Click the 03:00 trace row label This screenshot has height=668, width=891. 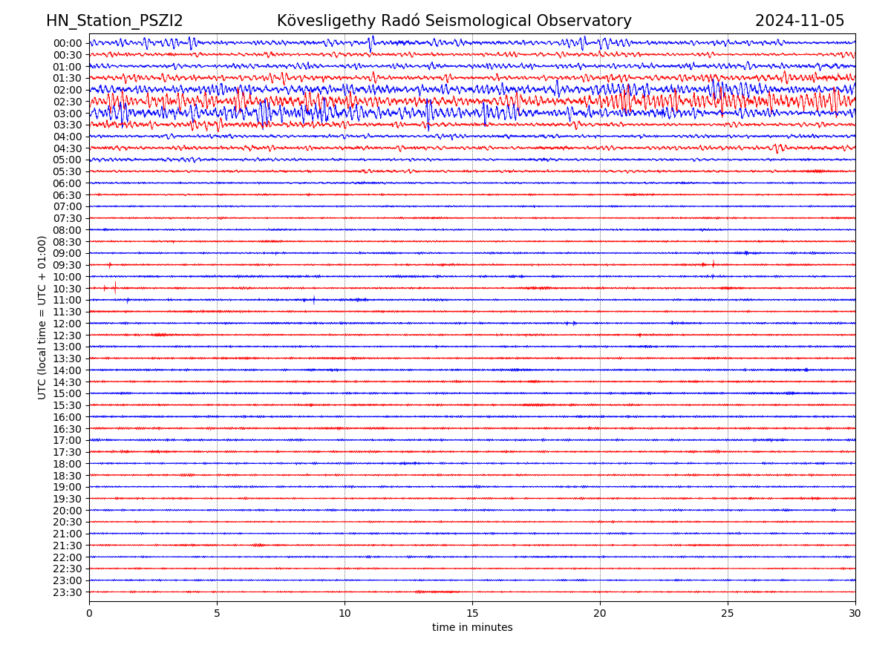pyautogui.click(x=67, y=114)
